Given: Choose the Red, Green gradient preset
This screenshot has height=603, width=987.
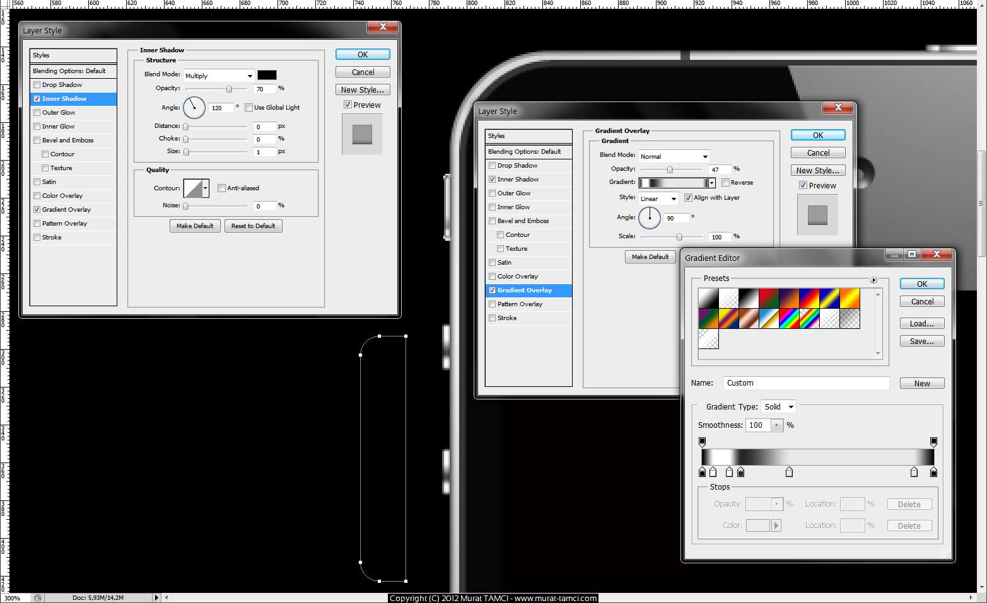Looking at the screenshot, I should click(x=769, y=298).
